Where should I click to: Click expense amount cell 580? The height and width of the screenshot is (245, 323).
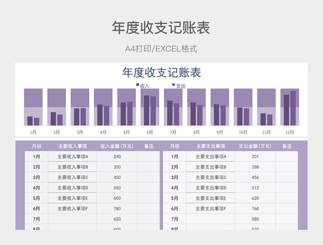(x=255, y=219)
